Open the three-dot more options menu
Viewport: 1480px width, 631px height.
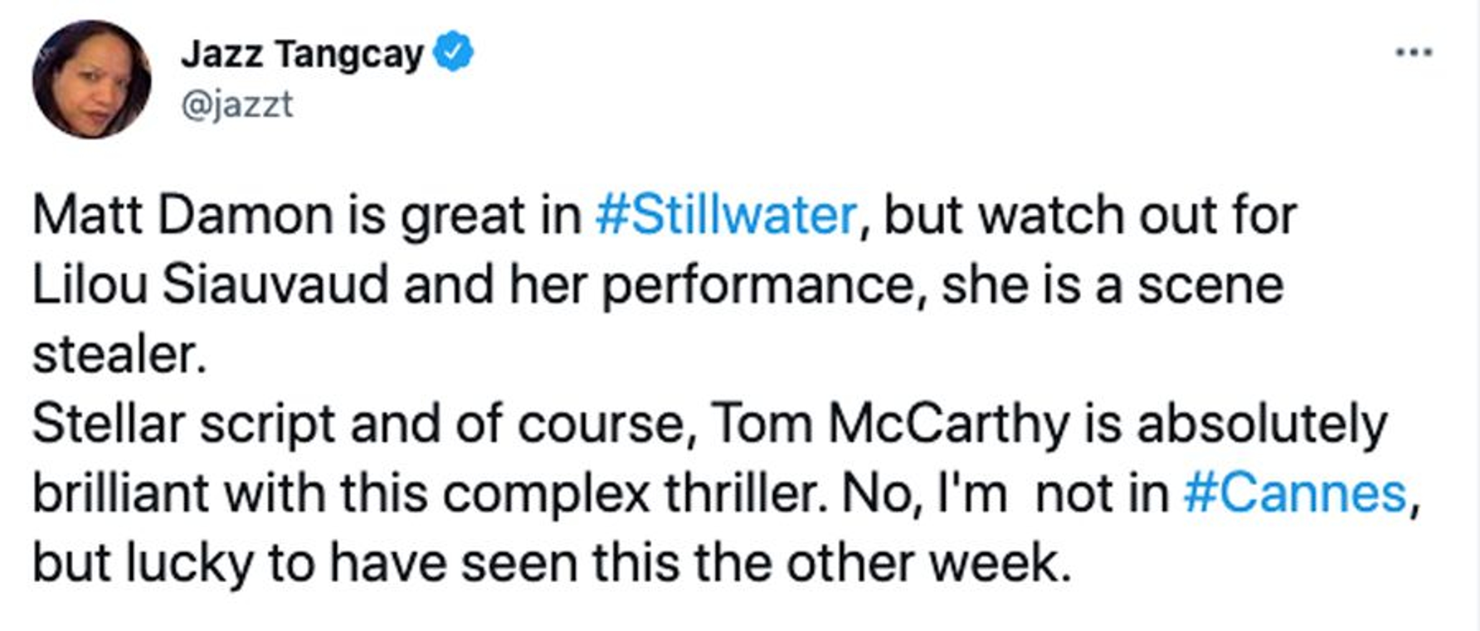[1414, 53]
